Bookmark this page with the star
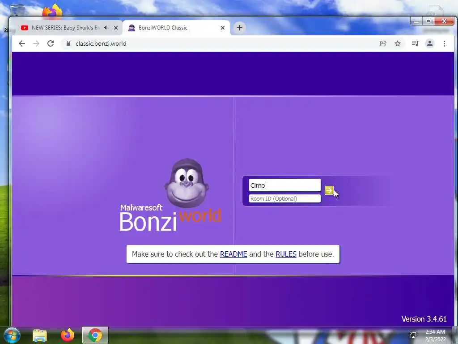This screenshot has width=458, height=344. tap(398, 43)
